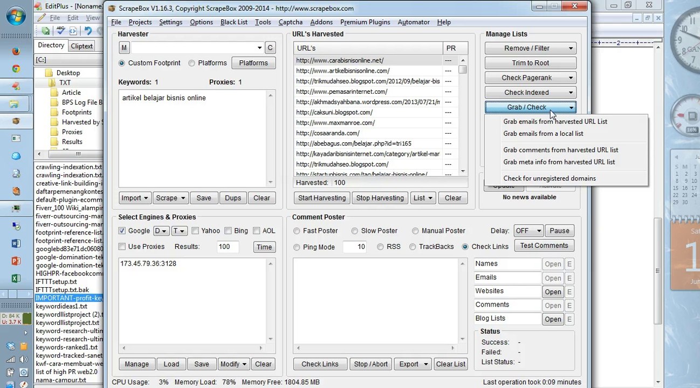Open Word from the taskbar
The height and width of the screenshot is (388, 700).
coord(16,244)
